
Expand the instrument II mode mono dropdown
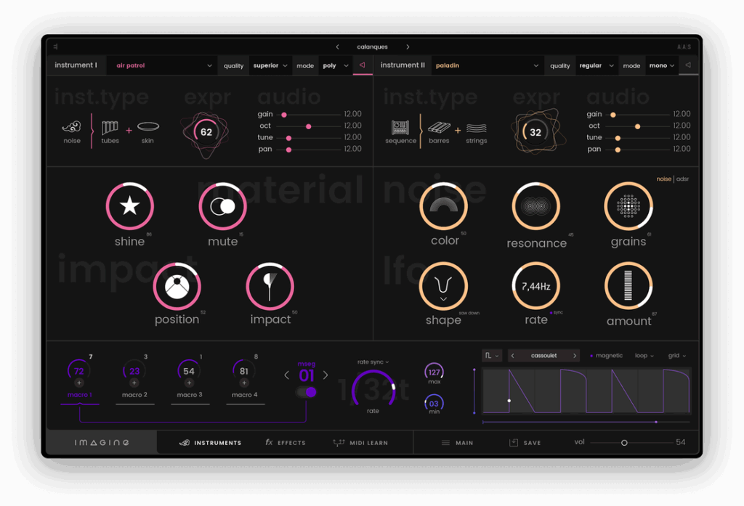(x=662, y=65)
